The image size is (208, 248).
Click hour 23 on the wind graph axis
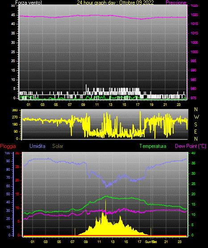tap(179, 105)
